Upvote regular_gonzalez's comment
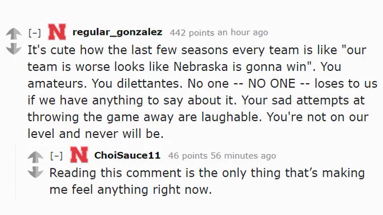 (14, 34)
